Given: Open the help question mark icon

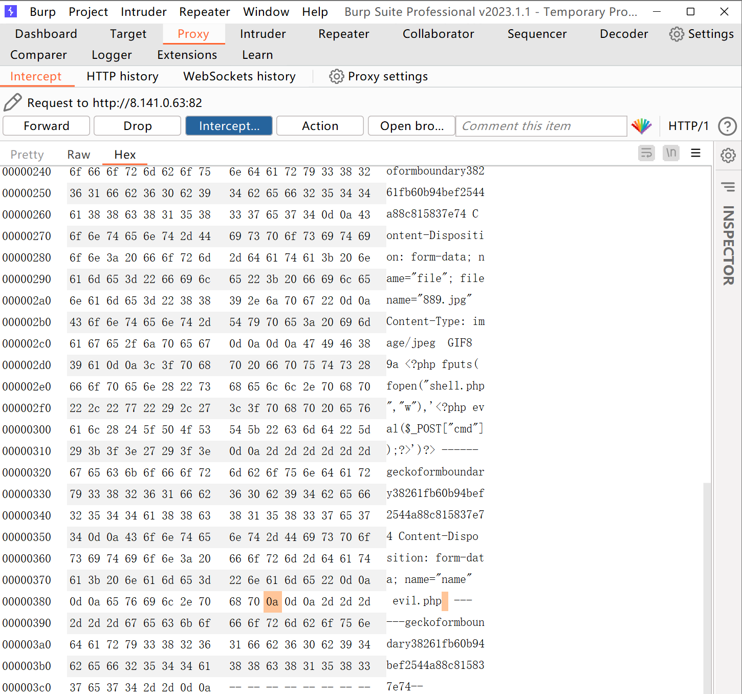Looking at the screenshot, I should (727, 126).
